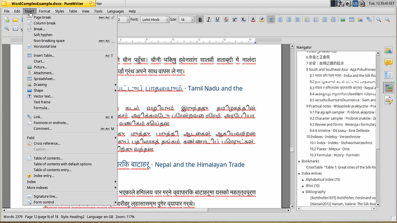Jump to 10.2 Places heading

[330, 149]
